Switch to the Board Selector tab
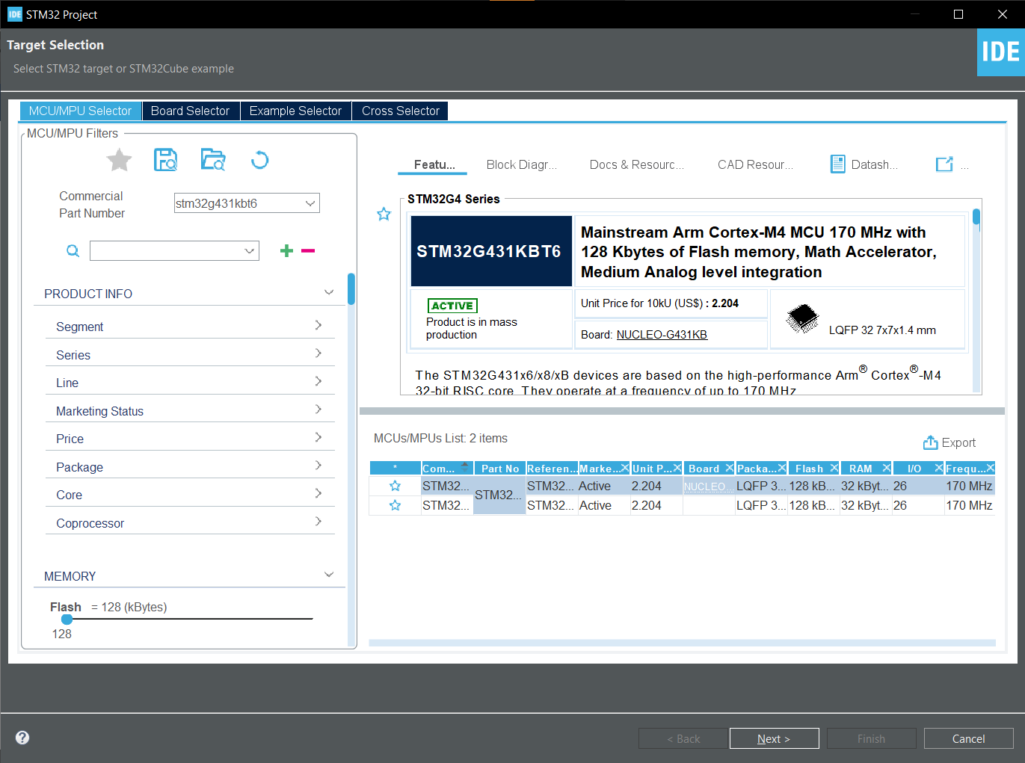 point(190,111)
